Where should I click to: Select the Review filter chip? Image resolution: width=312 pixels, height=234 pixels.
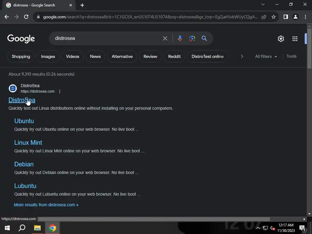coord(150,56)
